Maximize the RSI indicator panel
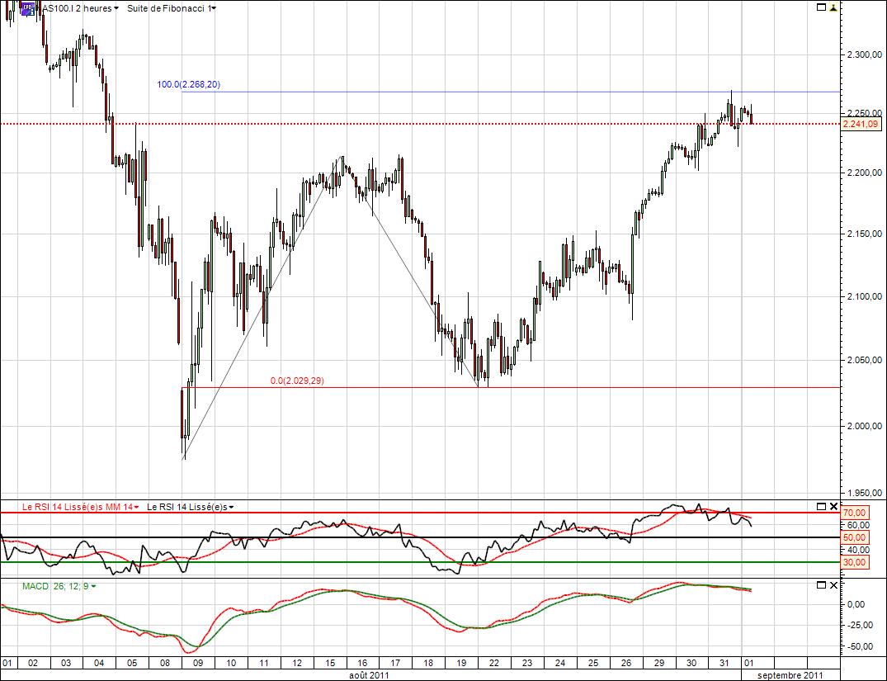This screenshot has height=681, width=887. pyautogui.click(x=820, y=506)
